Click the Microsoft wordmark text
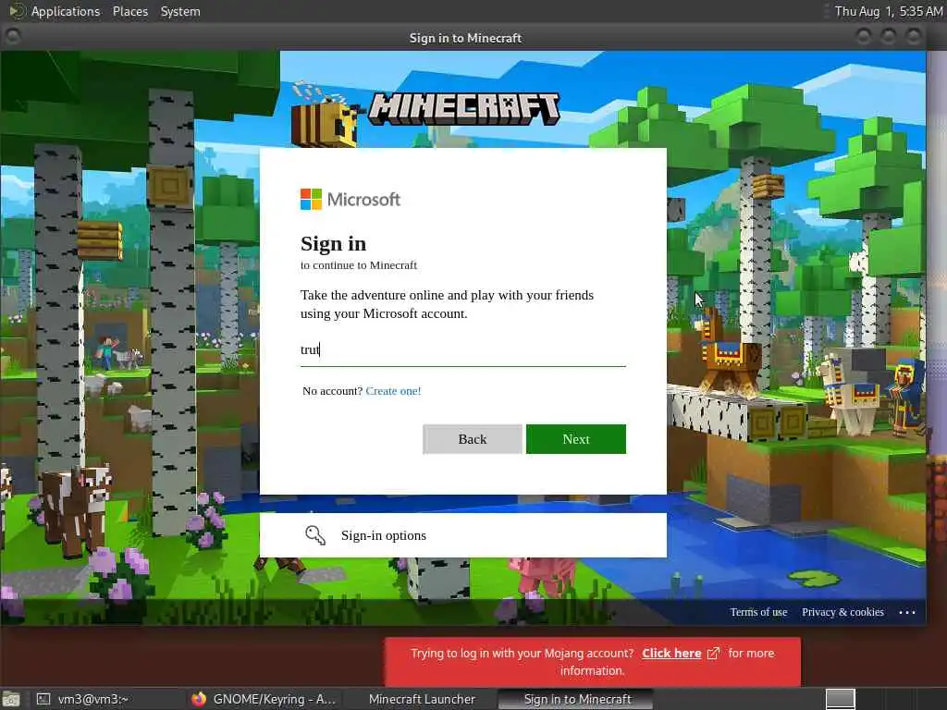This screenshot has height=710, width=947. click(x=363, y=200)
